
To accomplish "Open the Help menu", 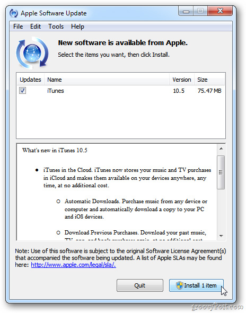I will click(x=77, y=27).
